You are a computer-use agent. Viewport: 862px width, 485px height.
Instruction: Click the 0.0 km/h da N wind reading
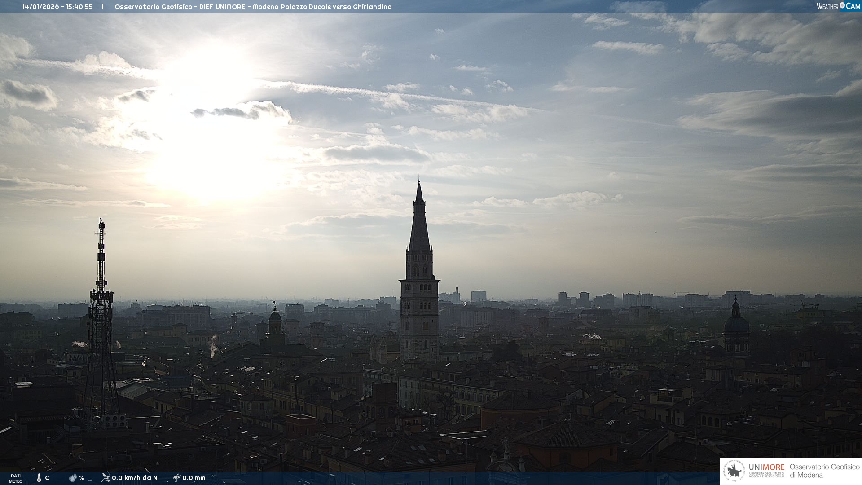(135, 478)
